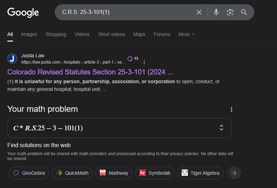
Task: Clear the search box text
Action: point(199,12)
